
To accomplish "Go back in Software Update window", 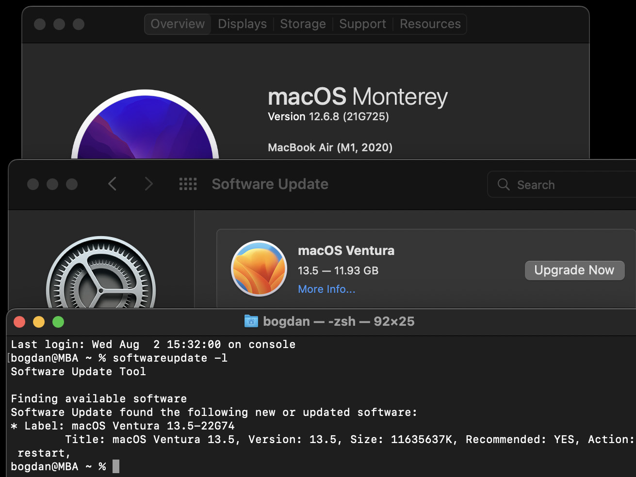I will point(112,184).
